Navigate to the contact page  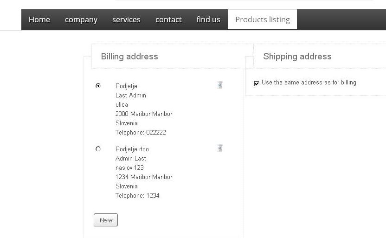(168, 19)
